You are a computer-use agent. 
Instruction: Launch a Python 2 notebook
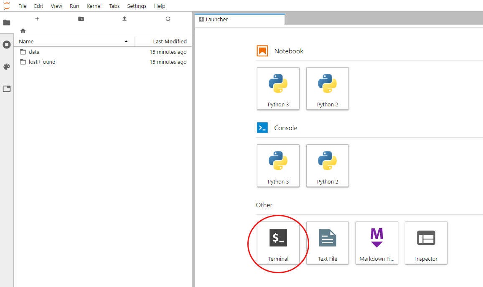[328, 88]
